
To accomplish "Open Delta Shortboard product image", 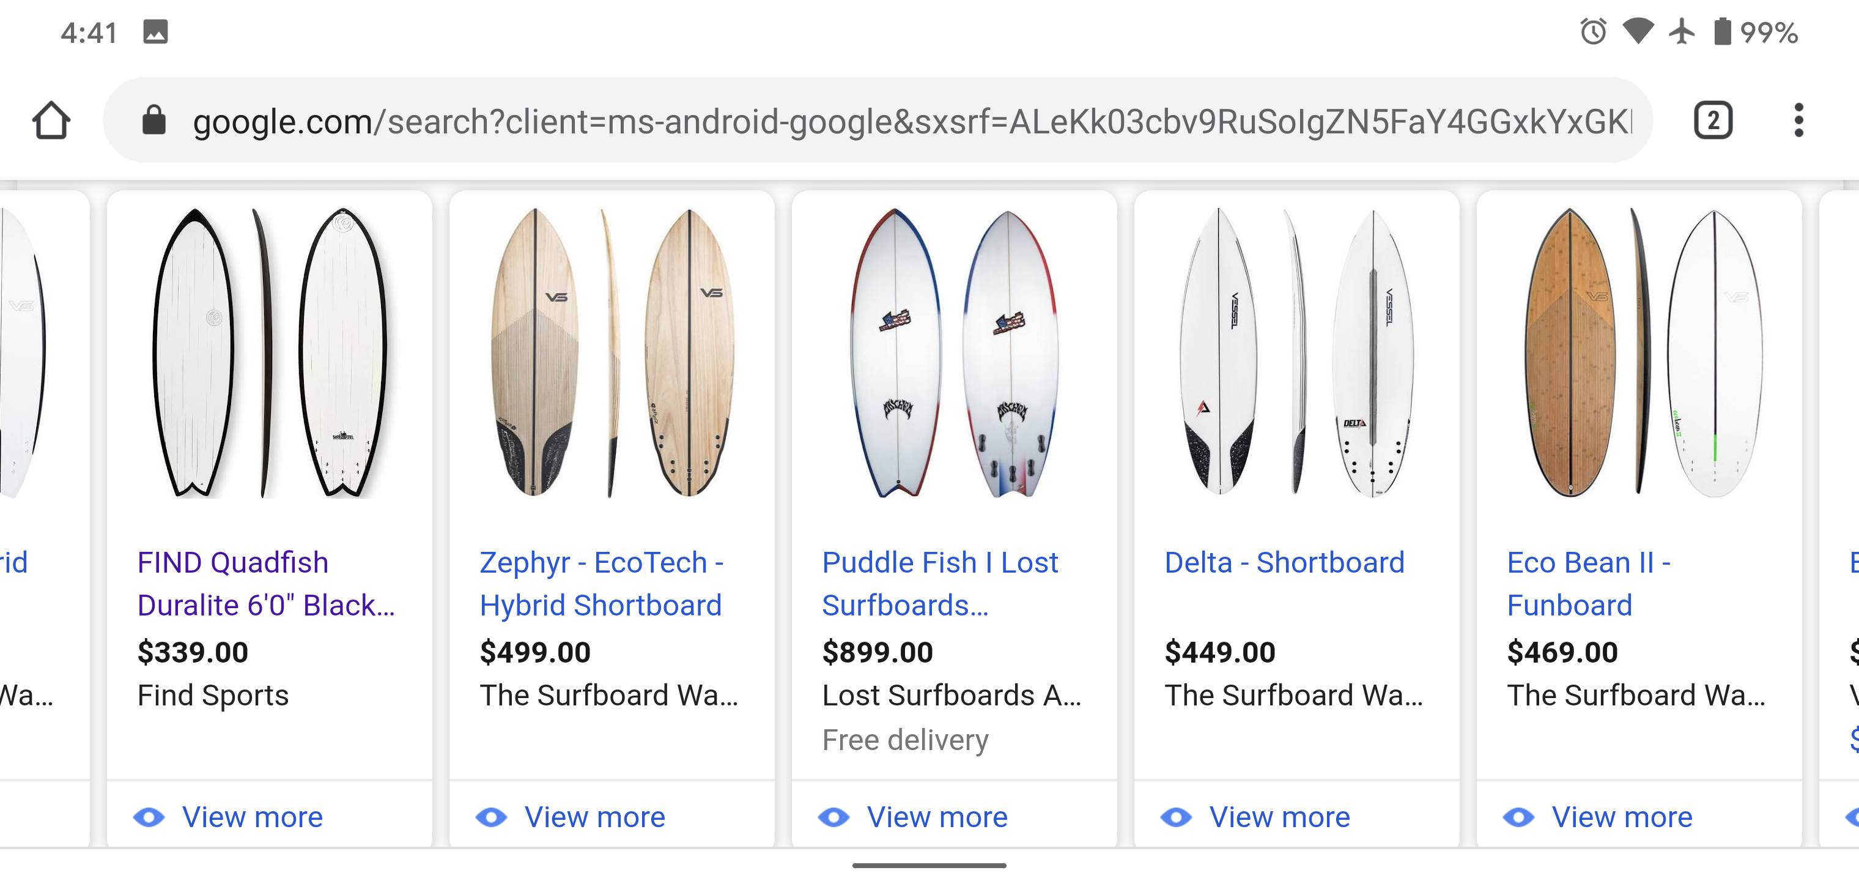I will tap(1296, 352).
